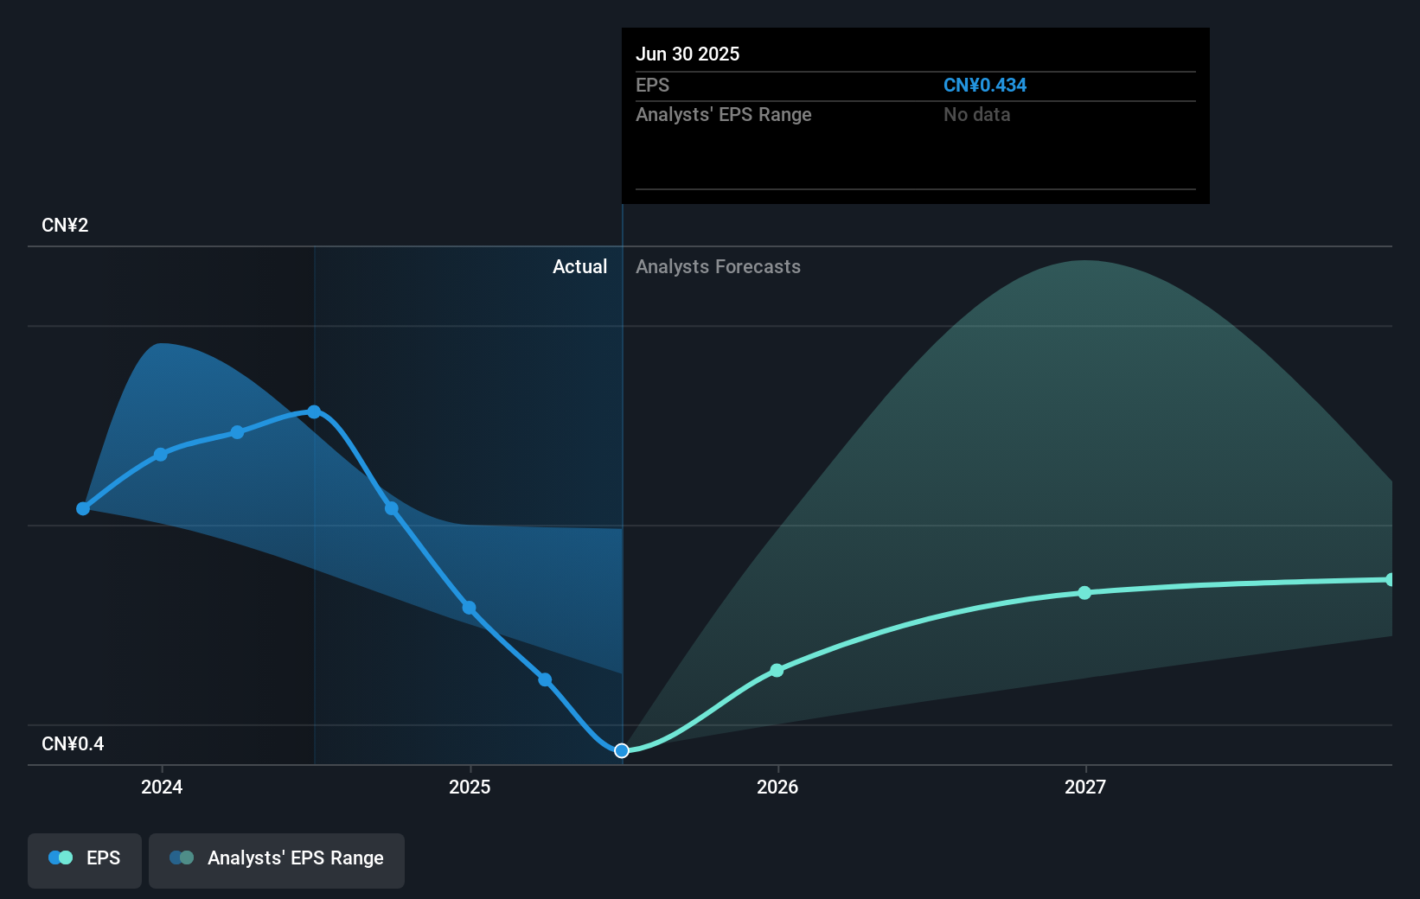Toggle the Analysts' EPS Range series visibility
The width and height of the screenshot is (1420, 899).
276,858
